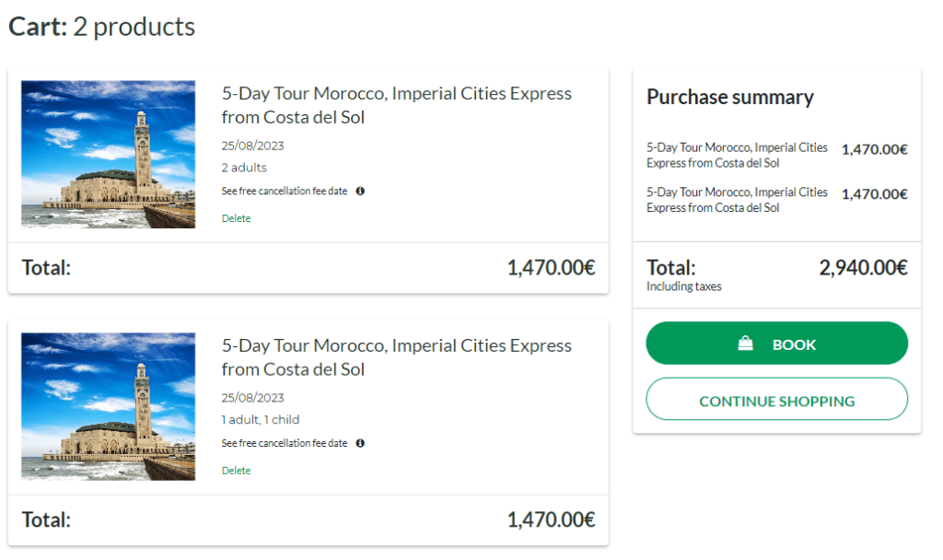The width and height of the screenshot is (943, 560).
Task: Open the tour title for the 2 adults booking
Action: coord(396,105)
